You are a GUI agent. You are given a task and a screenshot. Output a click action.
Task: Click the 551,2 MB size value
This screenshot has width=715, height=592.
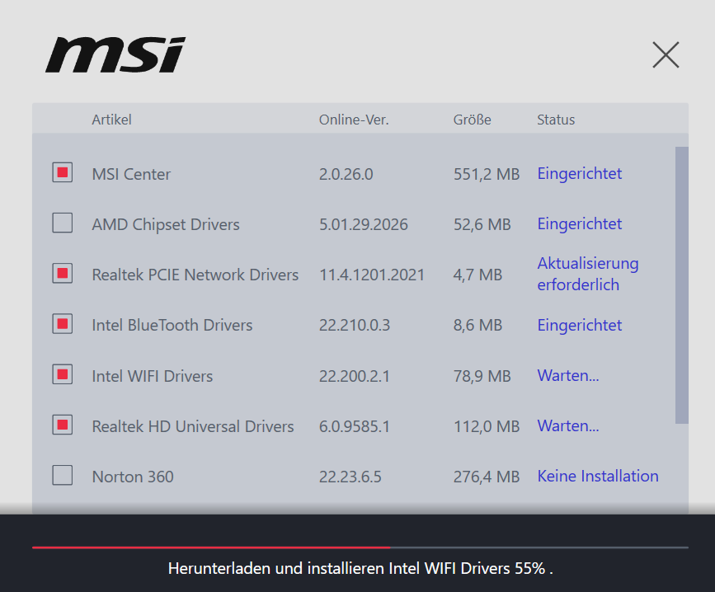click(487, 174)
